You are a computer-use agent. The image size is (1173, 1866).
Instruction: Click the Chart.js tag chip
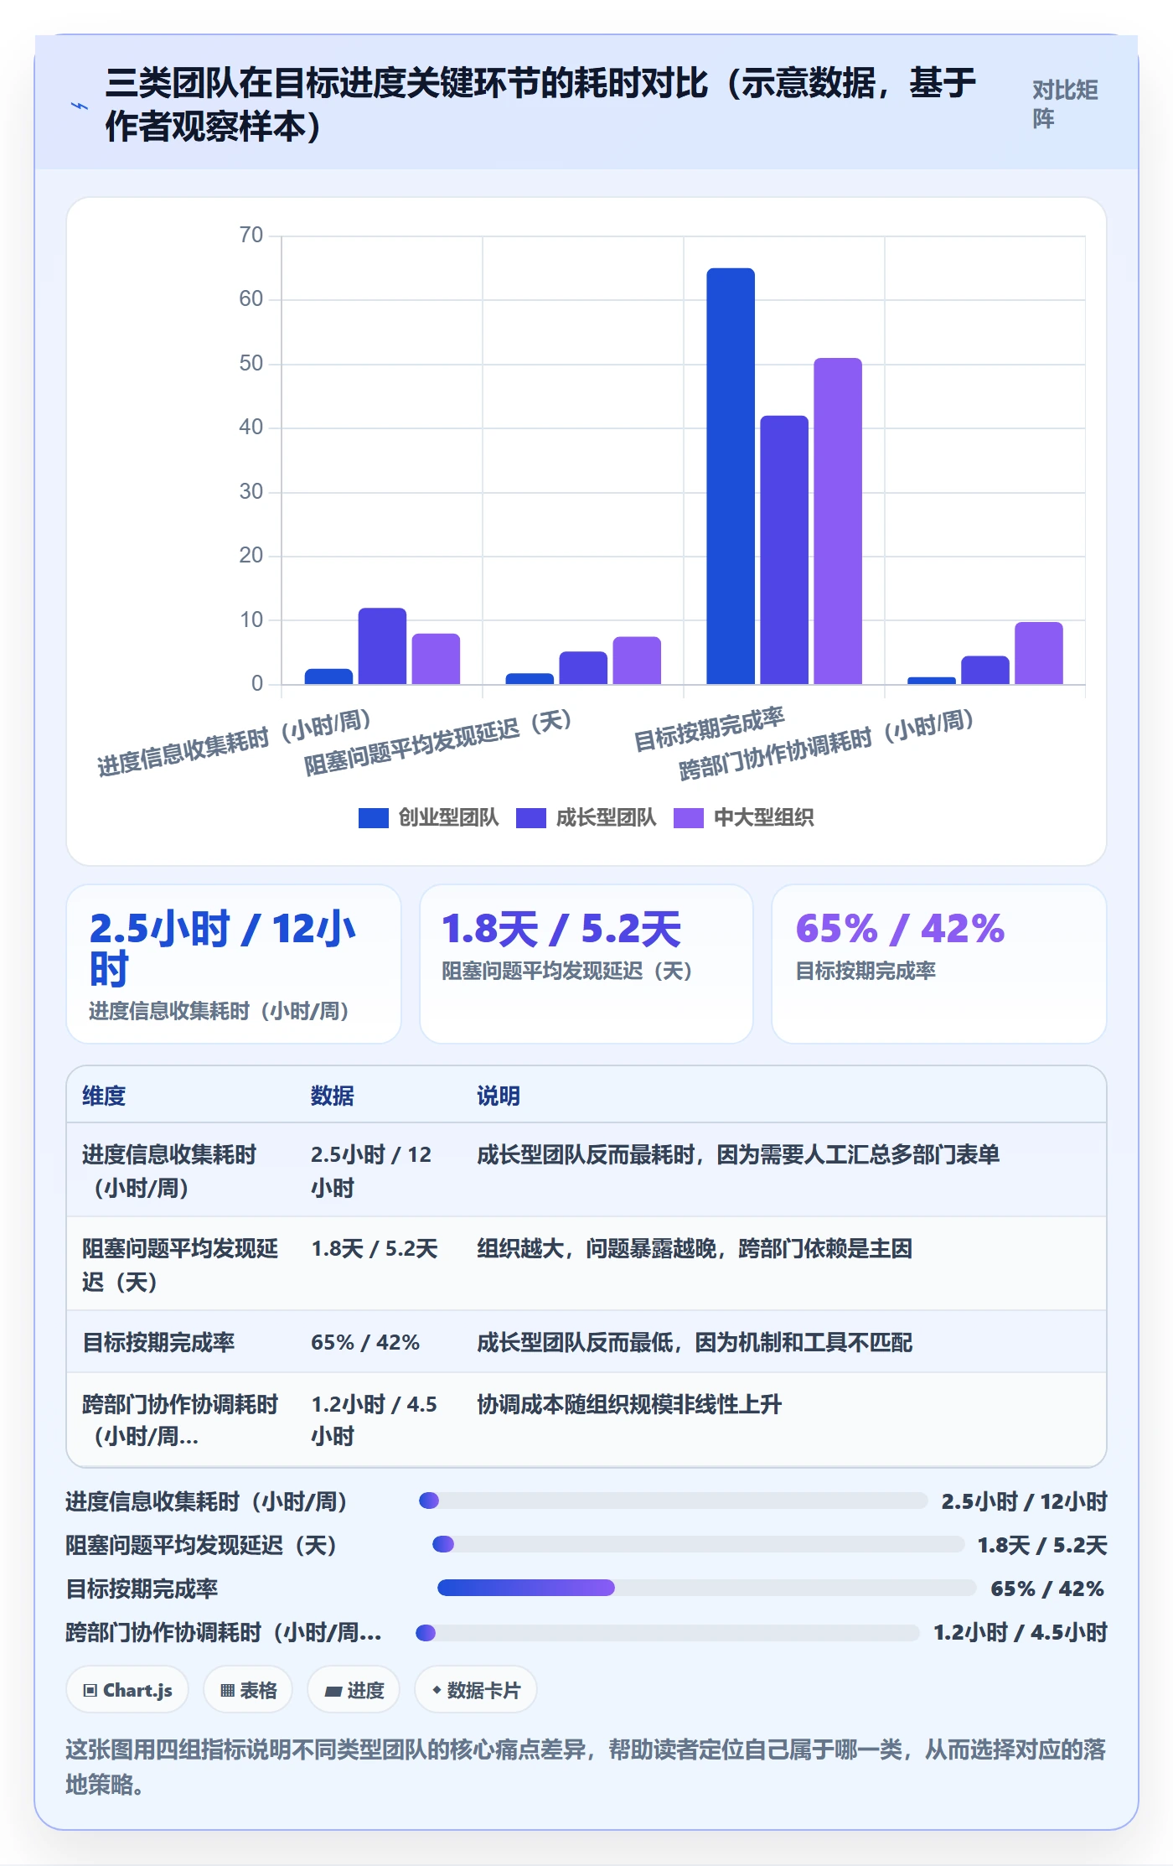pos(127,1690)
